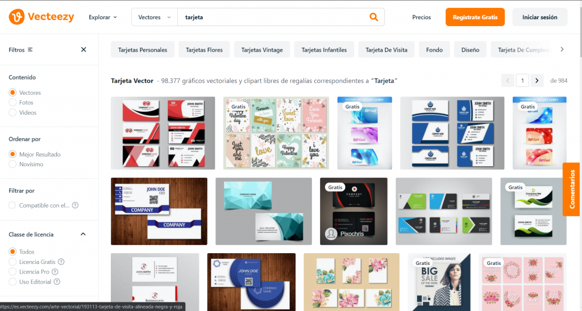
Task: Enable the Compatible con el... checkbox
Action: [x=13, y=205]
